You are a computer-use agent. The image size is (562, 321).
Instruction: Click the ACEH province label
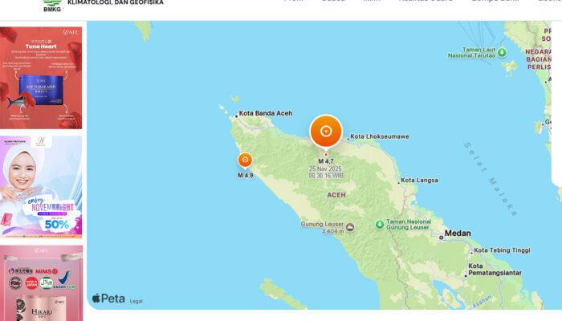coord(336,195)
